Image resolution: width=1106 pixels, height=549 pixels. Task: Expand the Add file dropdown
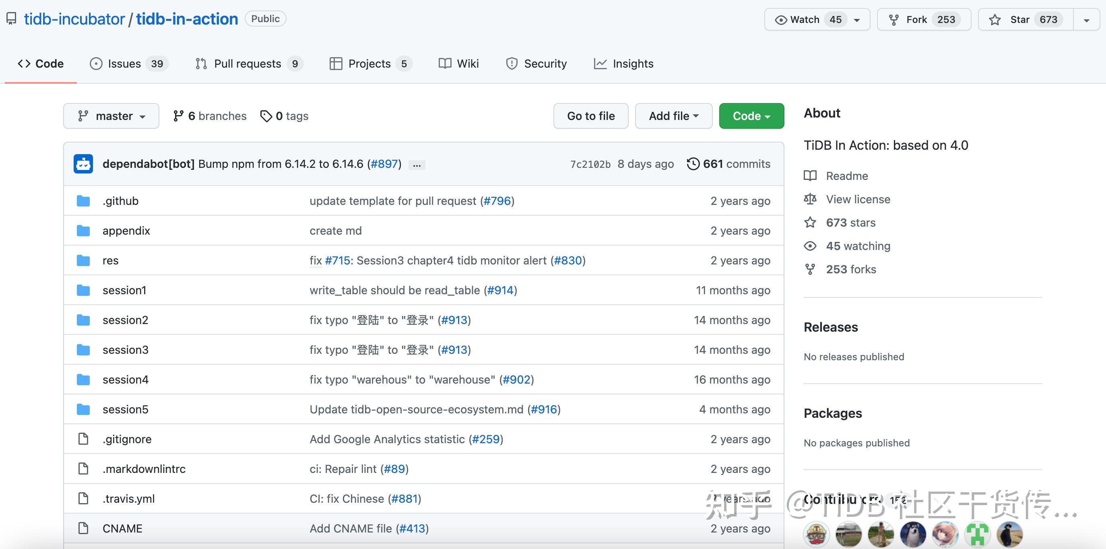point(673,116)
